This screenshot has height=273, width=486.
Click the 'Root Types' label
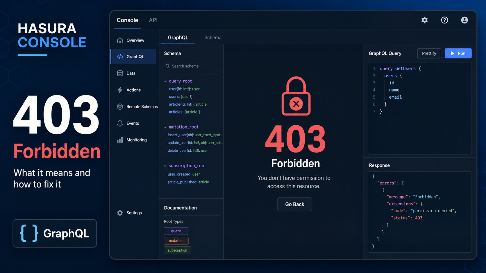click(x=174, y=221)
